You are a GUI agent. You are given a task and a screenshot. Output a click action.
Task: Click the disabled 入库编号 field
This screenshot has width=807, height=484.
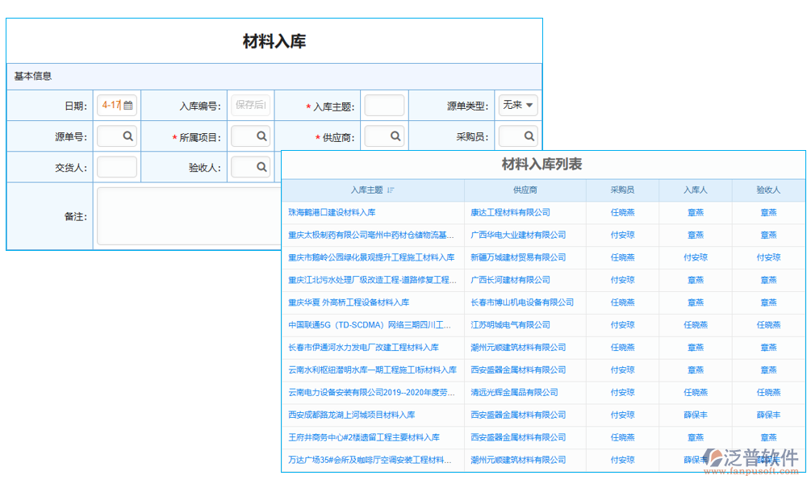tap(250, 105)
